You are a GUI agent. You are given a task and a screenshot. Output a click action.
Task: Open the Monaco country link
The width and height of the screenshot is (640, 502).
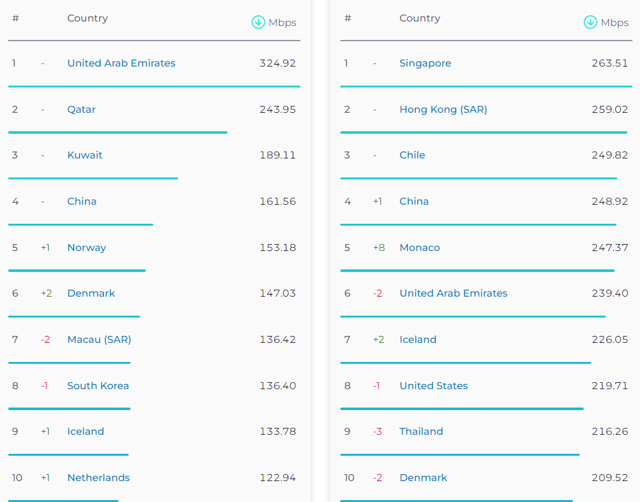point(419,248)
